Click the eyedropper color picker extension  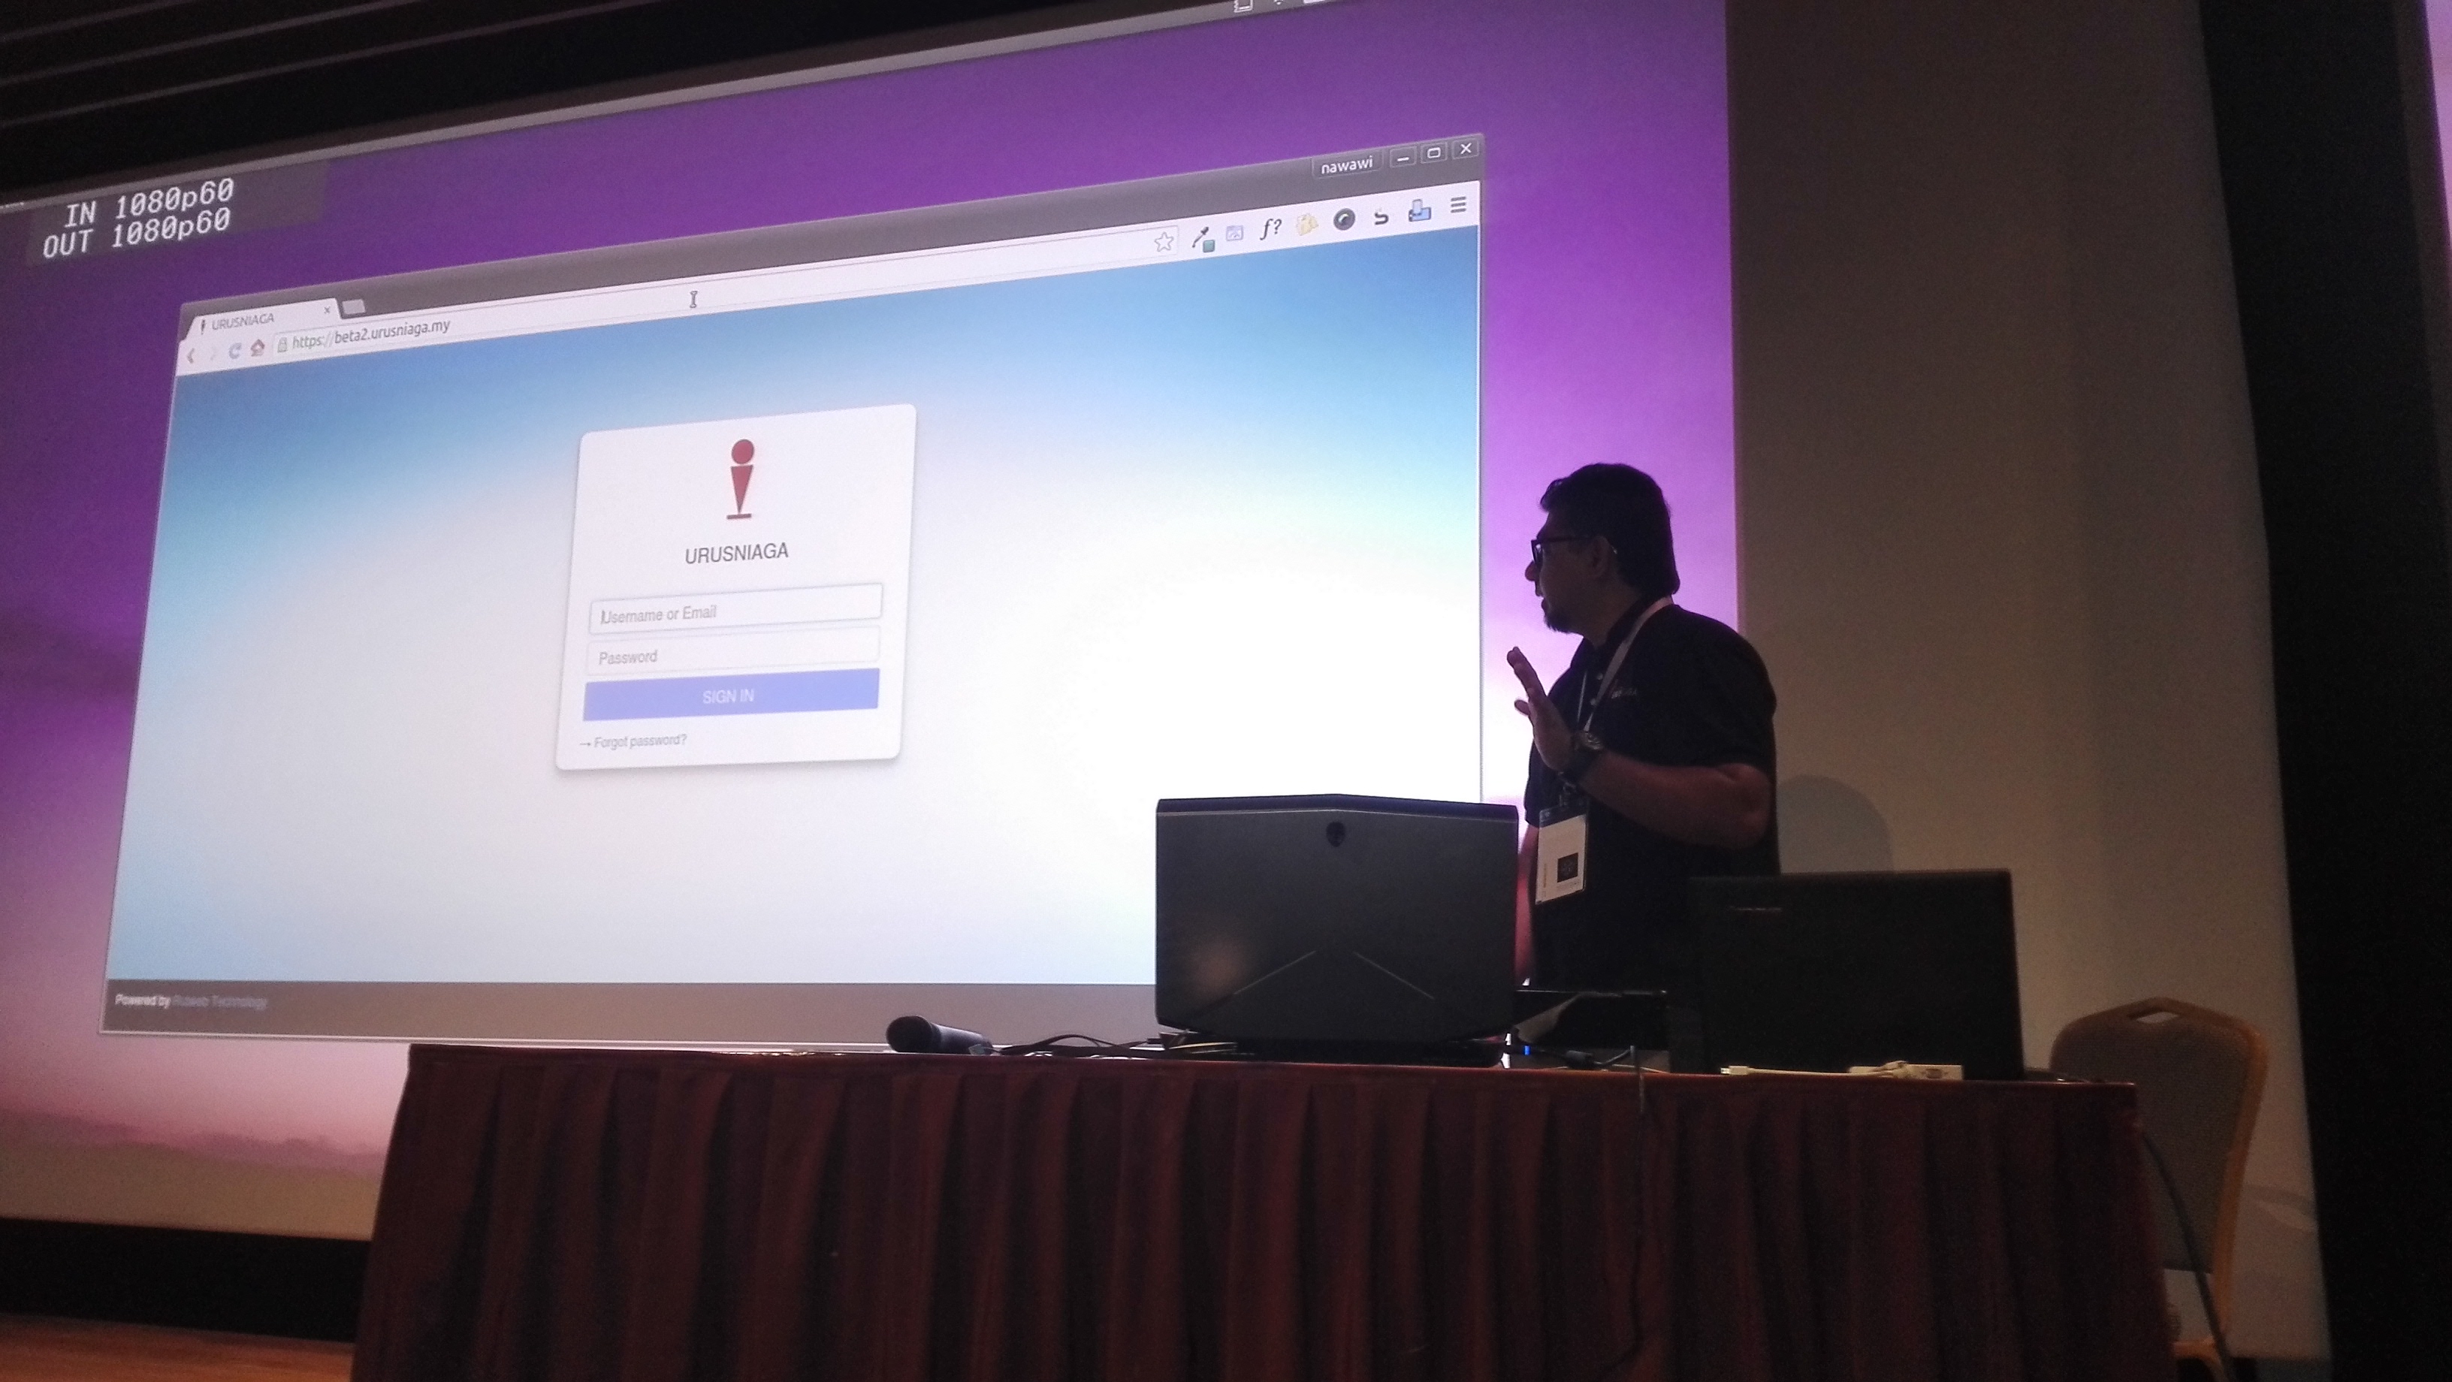point(1203,238)
